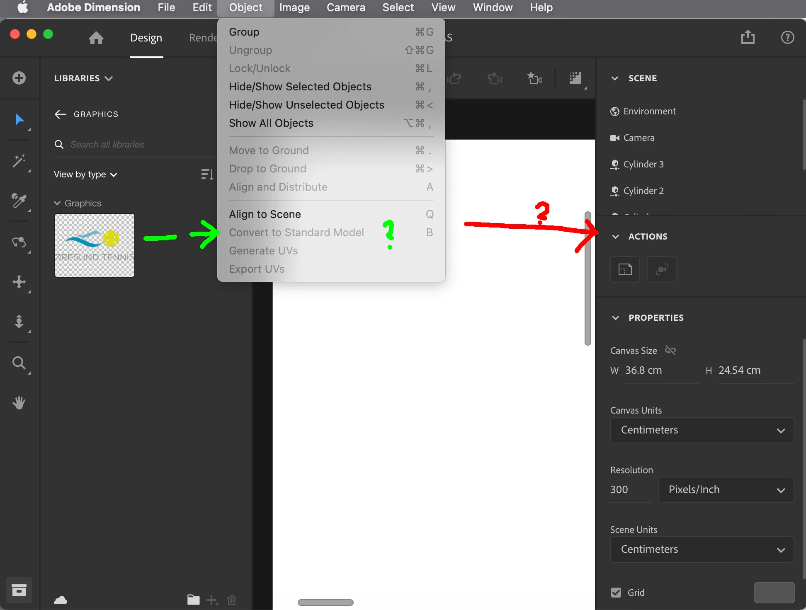The height and width of the screenshot is (610, 806).
Task: Toggle the render preview icon
Action: (x=575, y=78)
